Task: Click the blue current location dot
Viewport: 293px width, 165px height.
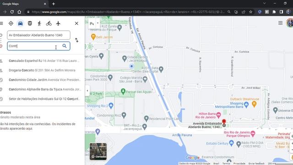Action: click(x=131, y=66)
